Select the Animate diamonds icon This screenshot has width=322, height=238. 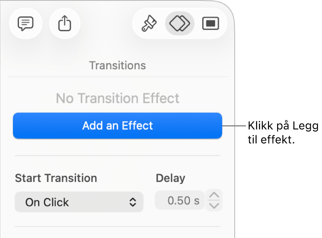[180, 24]
